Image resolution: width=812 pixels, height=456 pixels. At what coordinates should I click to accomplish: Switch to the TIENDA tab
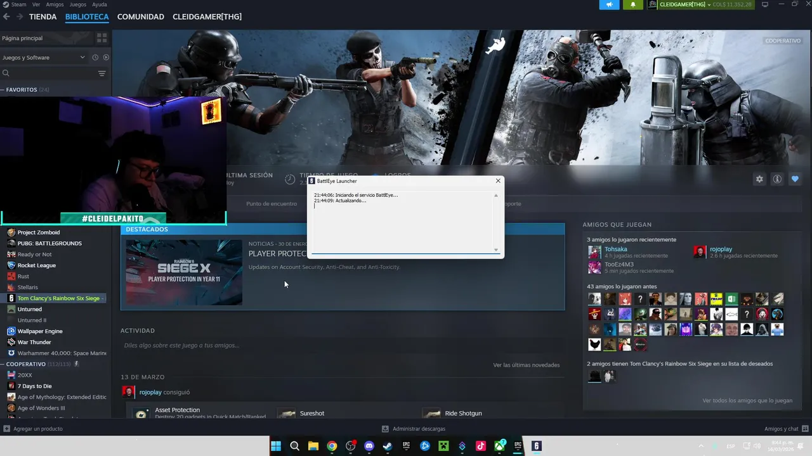tap(43, 16)
